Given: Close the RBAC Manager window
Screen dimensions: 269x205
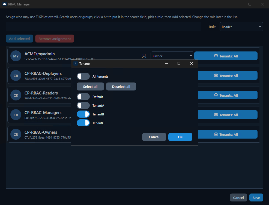Looking at the screenshot, I should (x=262, y=4).
